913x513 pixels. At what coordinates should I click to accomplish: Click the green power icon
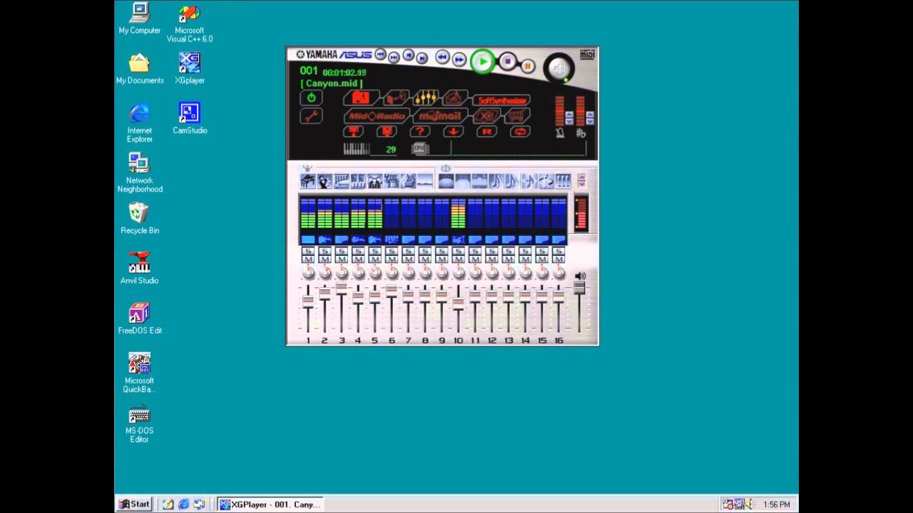click(x=312, y=98)
